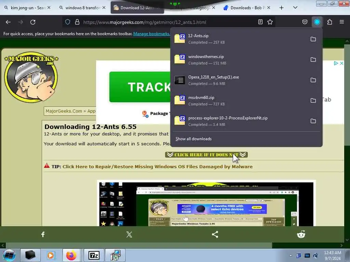Click the generic share icon
350x262 pixels.
(215, 234)
